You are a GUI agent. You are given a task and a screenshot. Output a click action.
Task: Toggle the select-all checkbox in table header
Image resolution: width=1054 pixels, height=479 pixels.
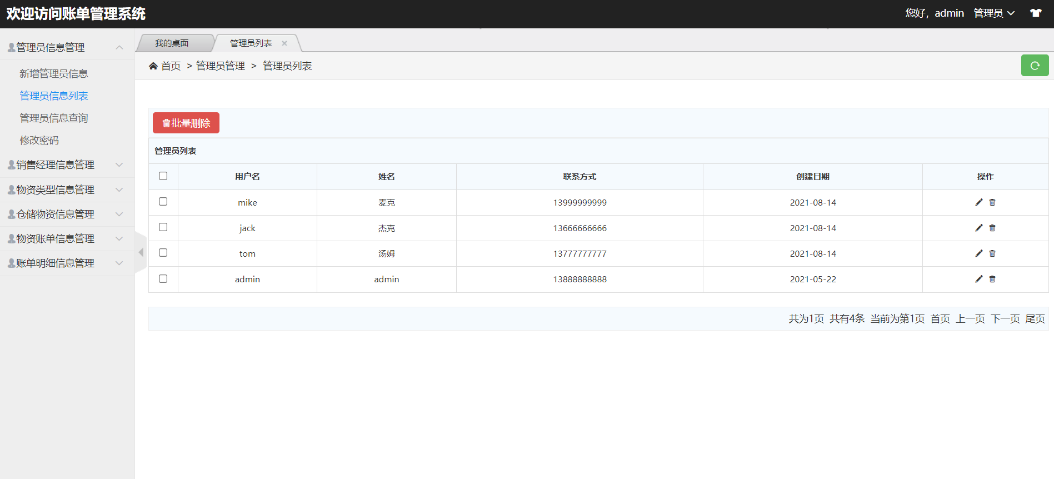click(x=163, y=176)
